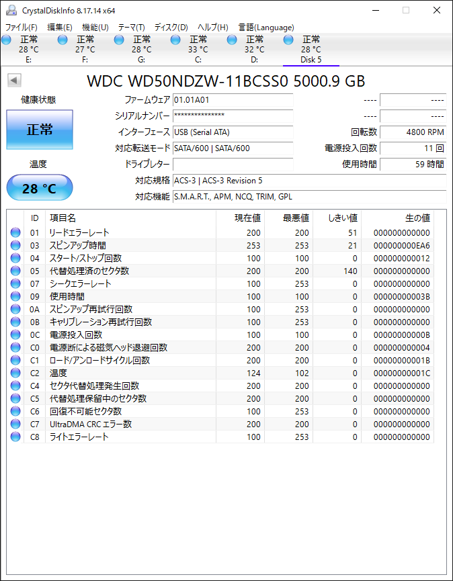453x581 pixels.
Task: Click the masked serial number field
Action: (x=233, y=116)
